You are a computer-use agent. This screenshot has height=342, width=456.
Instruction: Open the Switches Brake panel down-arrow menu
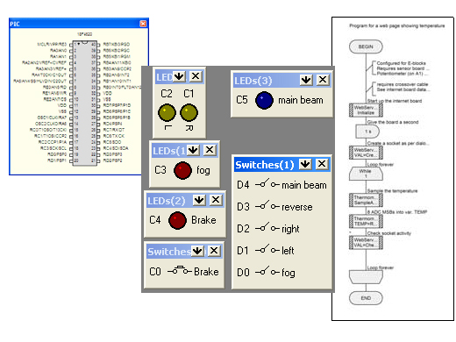[x=197, y=251]
